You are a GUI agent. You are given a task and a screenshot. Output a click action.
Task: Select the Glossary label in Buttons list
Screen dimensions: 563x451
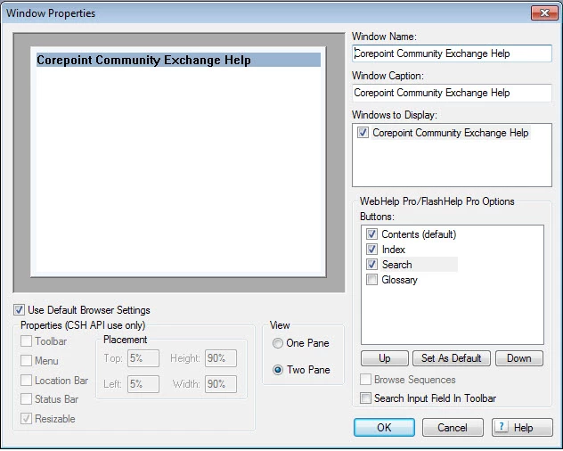click(400, 280)
